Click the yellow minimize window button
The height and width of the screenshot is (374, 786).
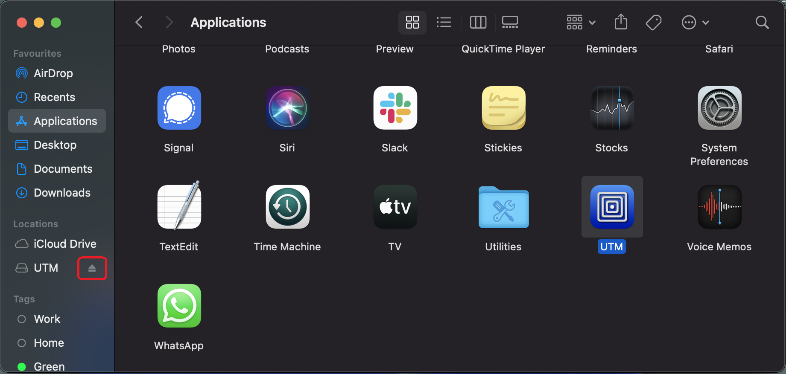[39, 23]
